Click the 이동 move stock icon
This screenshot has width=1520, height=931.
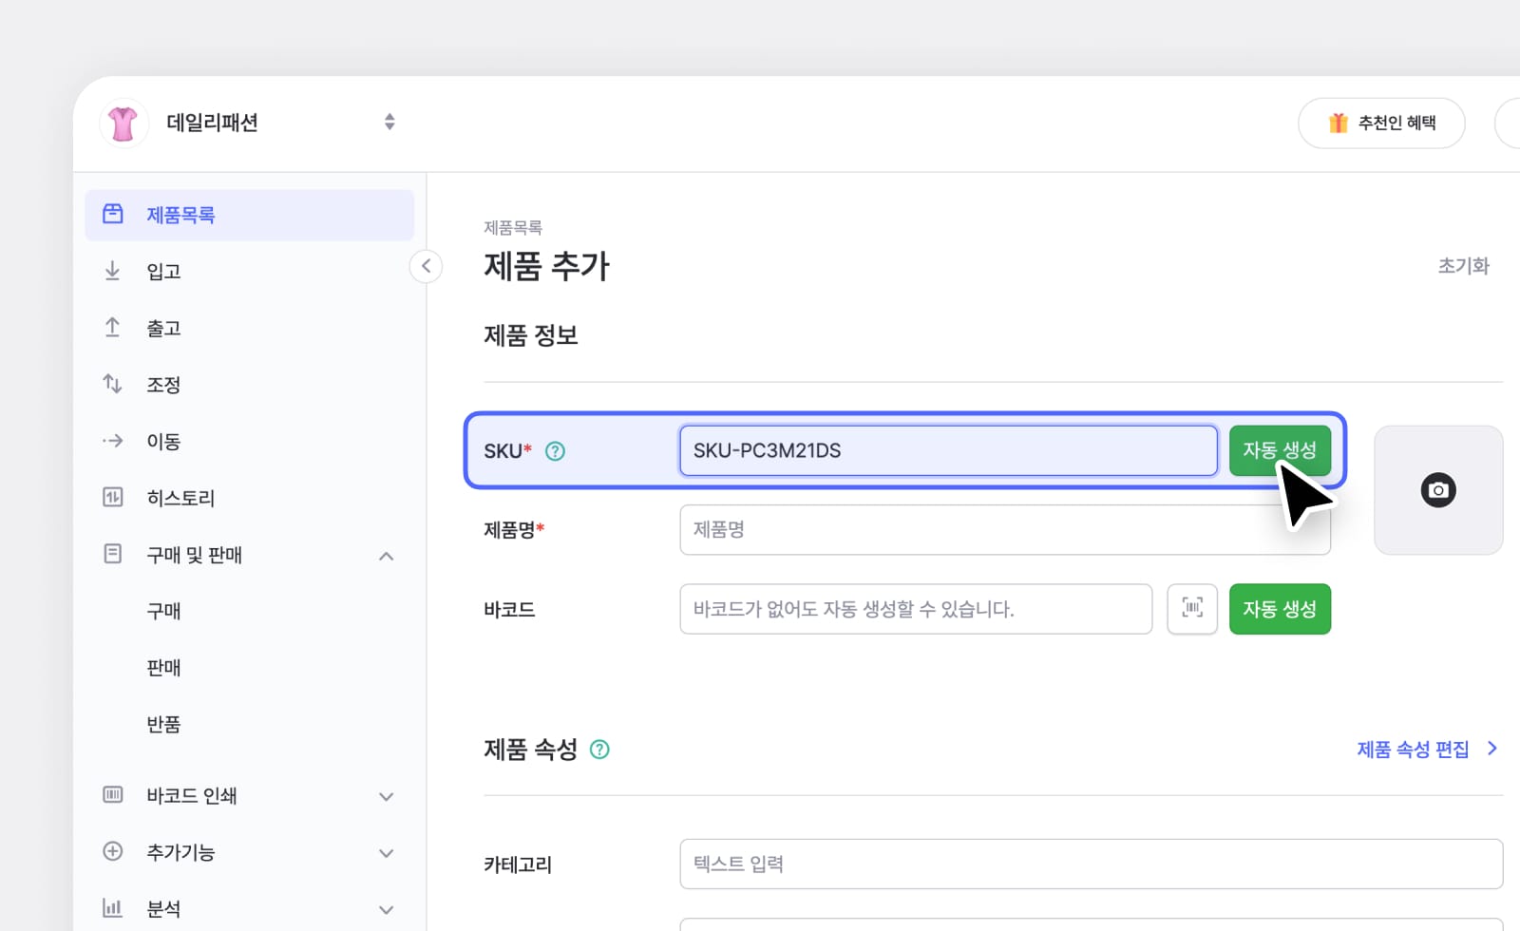pos(112,441)
